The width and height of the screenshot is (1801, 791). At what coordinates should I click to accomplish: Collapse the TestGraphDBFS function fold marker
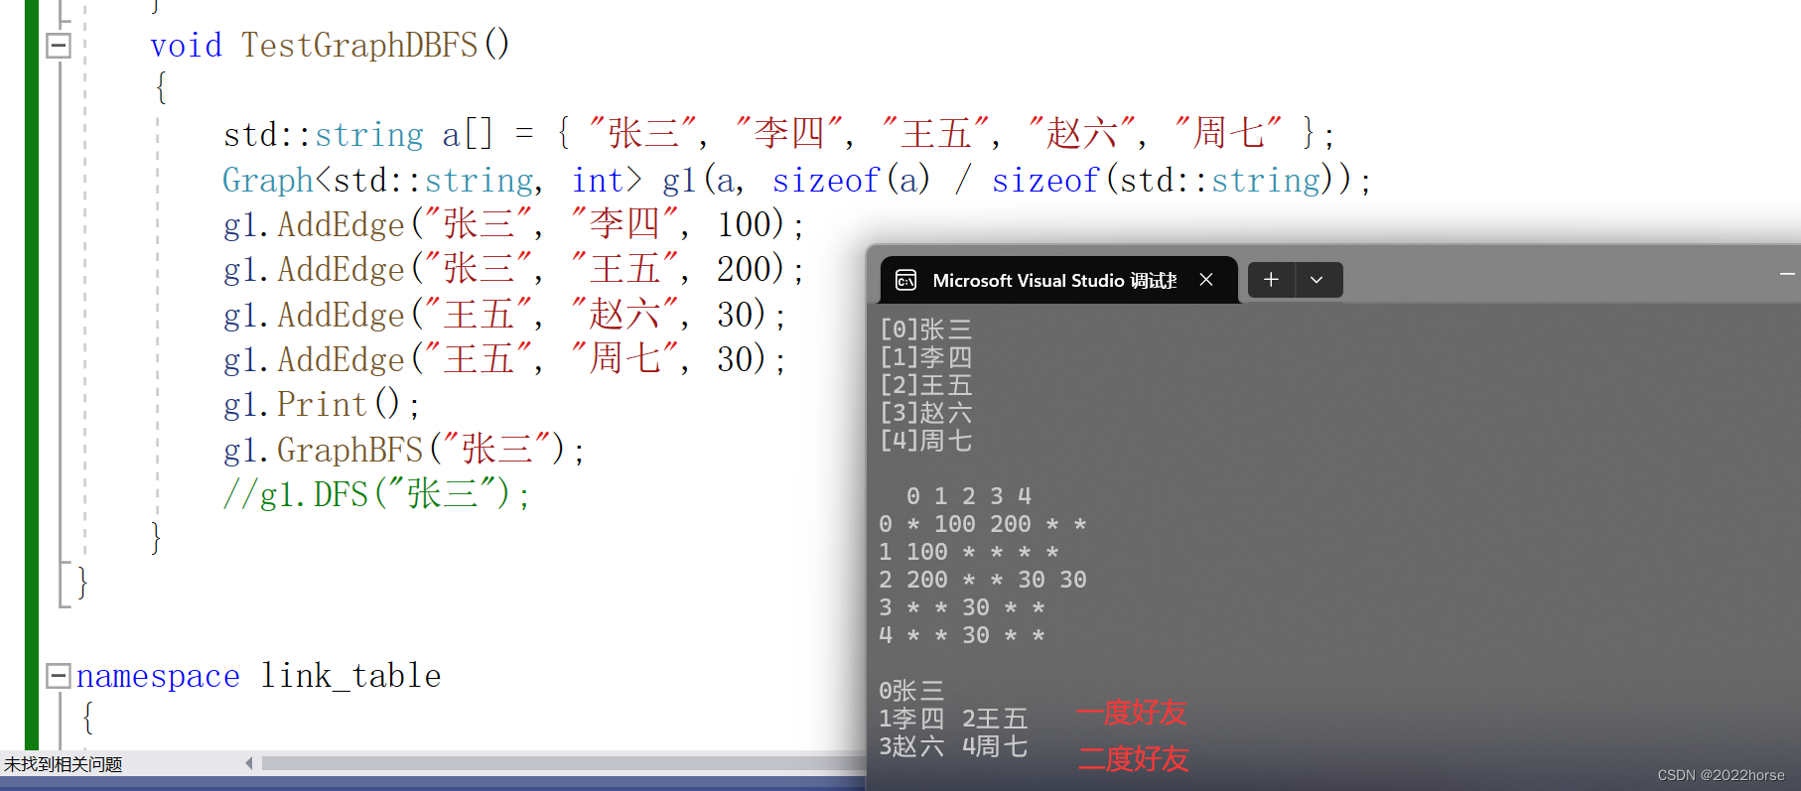point(59,46)
